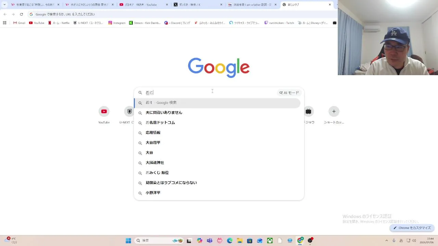This screenshot has width=438, height=246.
Task: Open the Stream - Kick Dashboard bookmark
Action: [x=145, y=23]
